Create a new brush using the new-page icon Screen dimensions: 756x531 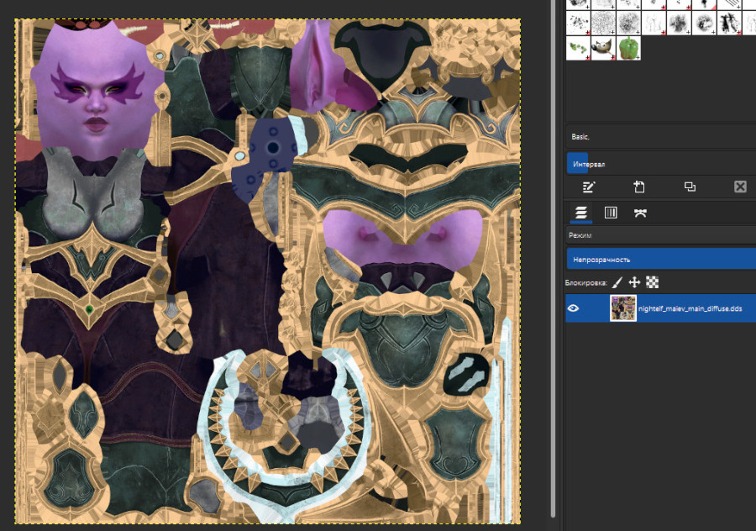click(639, 187)
